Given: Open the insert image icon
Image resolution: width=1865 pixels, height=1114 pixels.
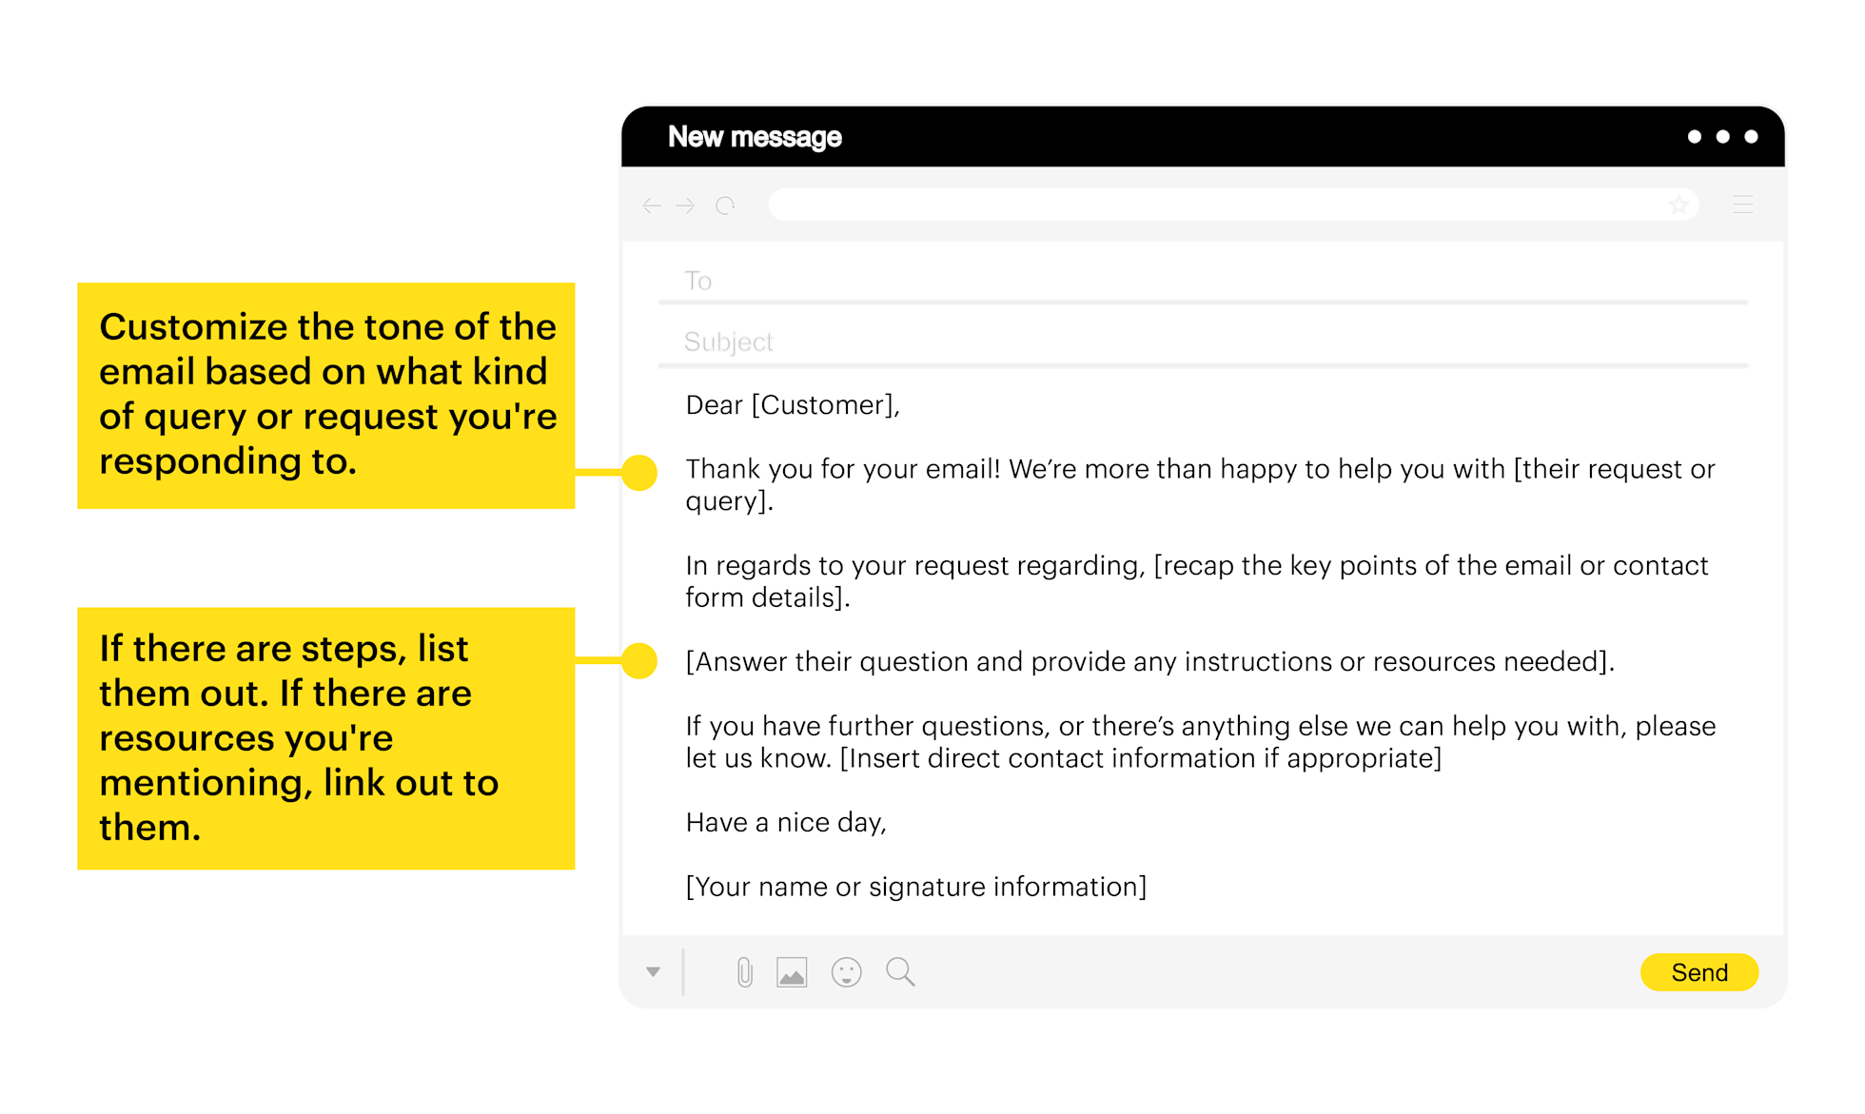Looking at the screenshot, I should 792,971.
